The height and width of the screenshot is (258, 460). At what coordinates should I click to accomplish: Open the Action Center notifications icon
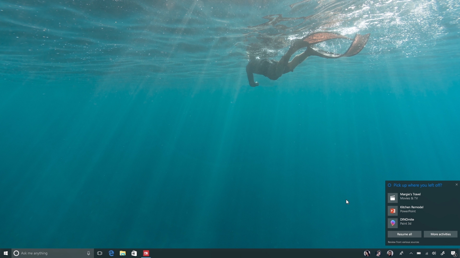[454, 253]
